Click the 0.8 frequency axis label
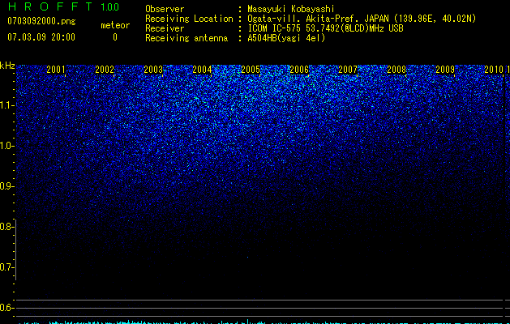The height and width of the screenshot is (324, 510). pyautogui.click(x=6, y=227)
